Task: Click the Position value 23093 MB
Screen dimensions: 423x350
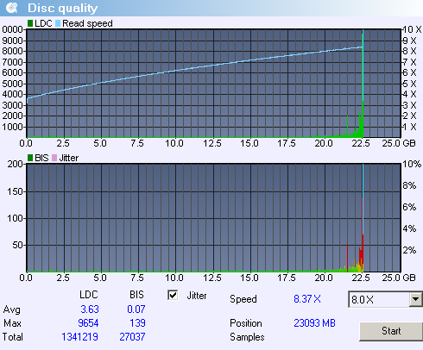Action: 314,323
